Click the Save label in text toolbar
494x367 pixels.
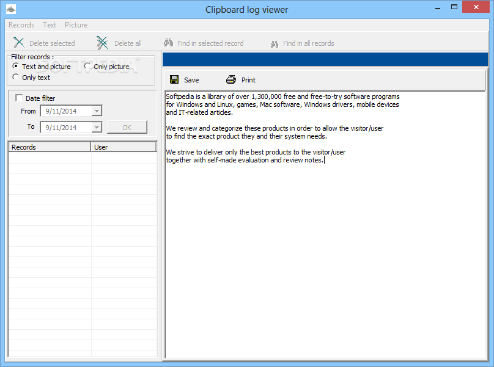[191, 80]
